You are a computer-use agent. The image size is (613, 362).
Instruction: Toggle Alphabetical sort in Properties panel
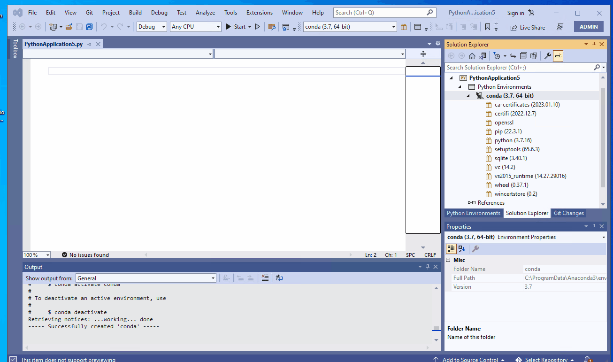(x=462, y=249)
